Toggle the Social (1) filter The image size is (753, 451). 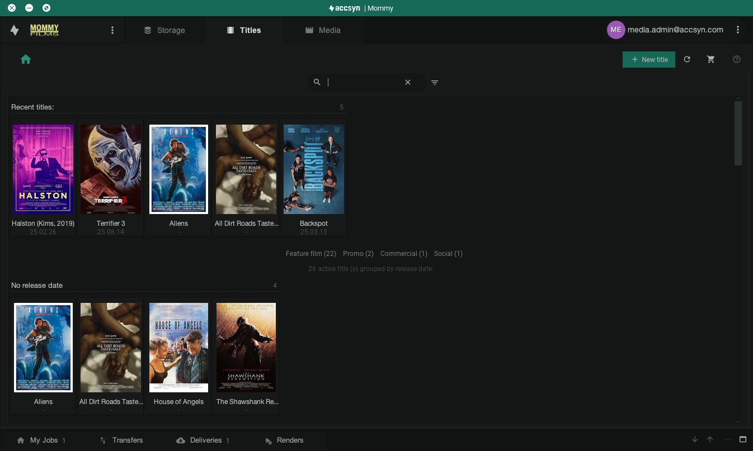point(448,254)
